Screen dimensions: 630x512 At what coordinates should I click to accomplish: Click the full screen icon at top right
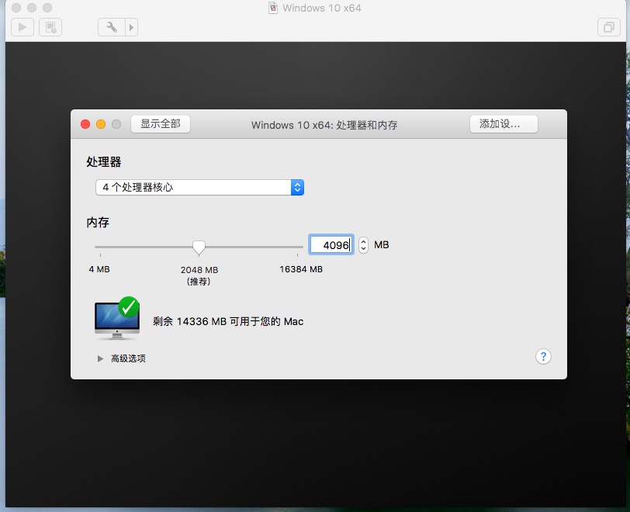click(x=609, y=26)
